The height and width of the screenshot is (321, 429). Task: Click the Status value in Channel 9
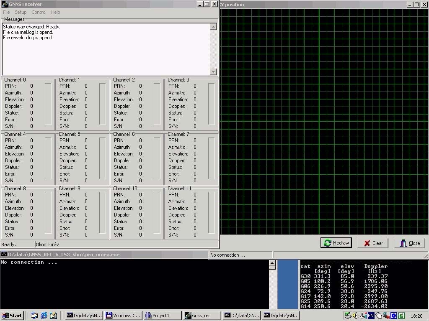[86, 222]
